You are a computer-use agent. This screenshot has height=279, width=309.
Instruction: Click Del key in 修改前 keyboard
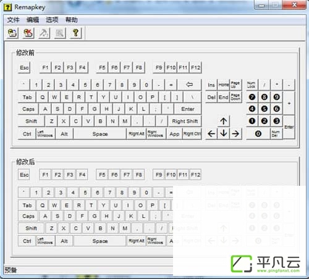(x=211, y=97)
